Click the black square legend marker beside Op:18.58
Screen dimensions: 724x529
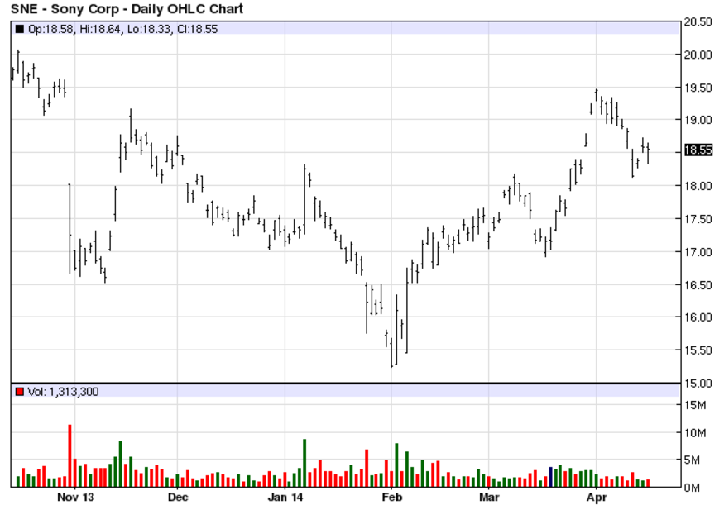click(x=19, y=29)
